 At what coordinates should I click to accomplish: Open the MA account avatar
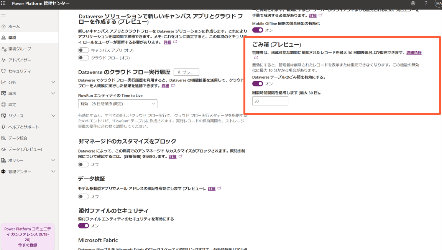coord(438,3)
